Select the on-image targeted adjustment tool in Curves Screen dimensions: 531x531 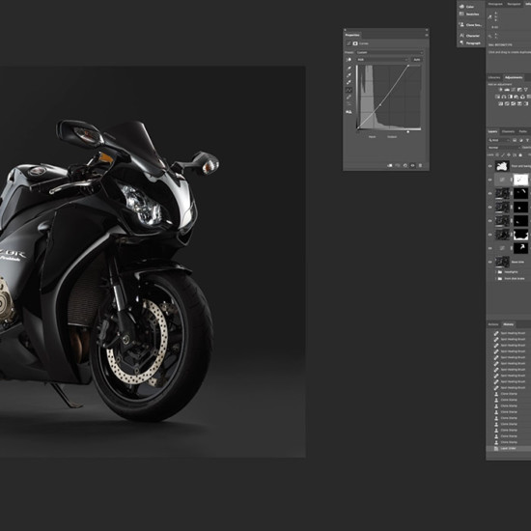[349, 60]
